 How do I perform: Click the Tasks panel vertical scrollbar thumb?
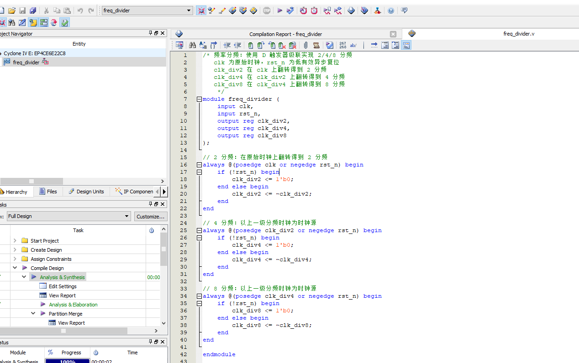click(164, 249)
